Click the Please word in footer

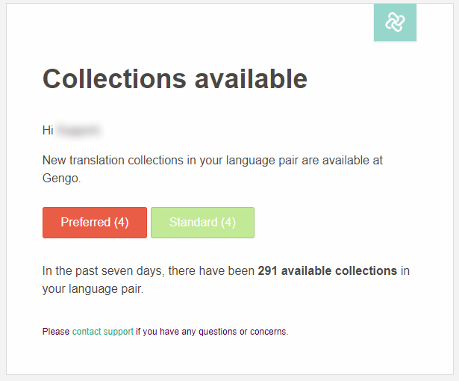pos(56,332)
